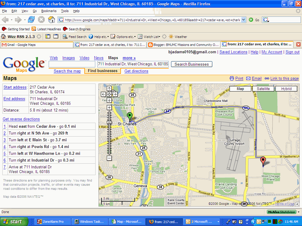Click the Wizz RSS sidebar layout icon
302x226 pixels.
pyautogui.click(x=48, y=36)
